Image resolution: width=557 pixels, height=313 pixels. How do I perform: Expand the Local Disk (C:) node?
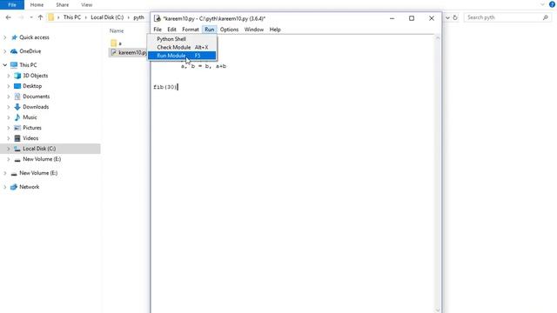coord(9,149)
